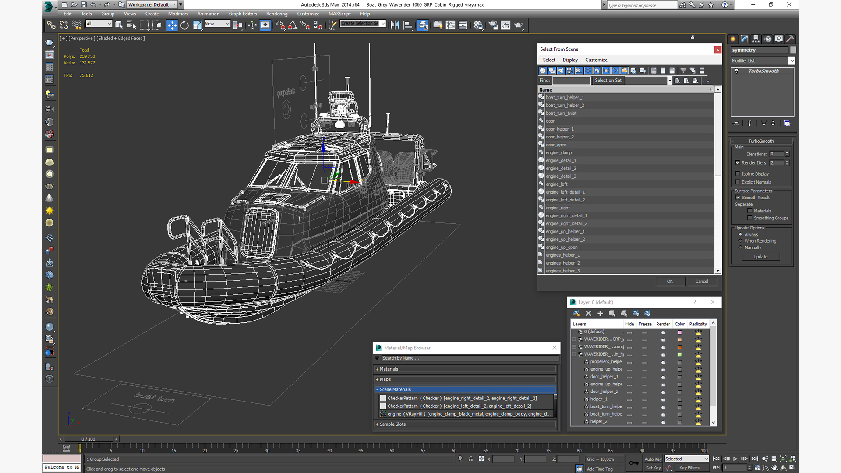Open the Hierarchy command panel tab

click(756, 39)
